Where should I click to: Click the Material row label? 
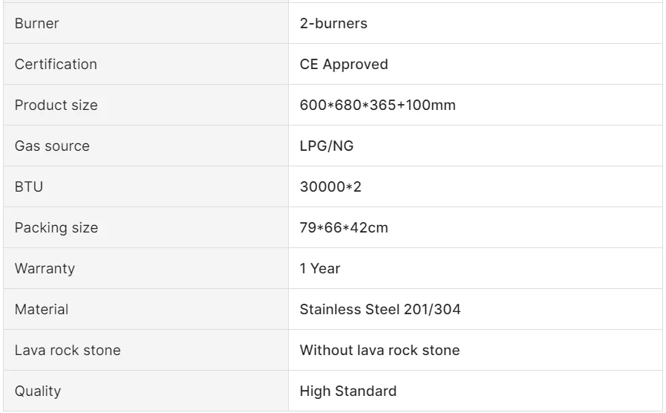click(42, 310)
